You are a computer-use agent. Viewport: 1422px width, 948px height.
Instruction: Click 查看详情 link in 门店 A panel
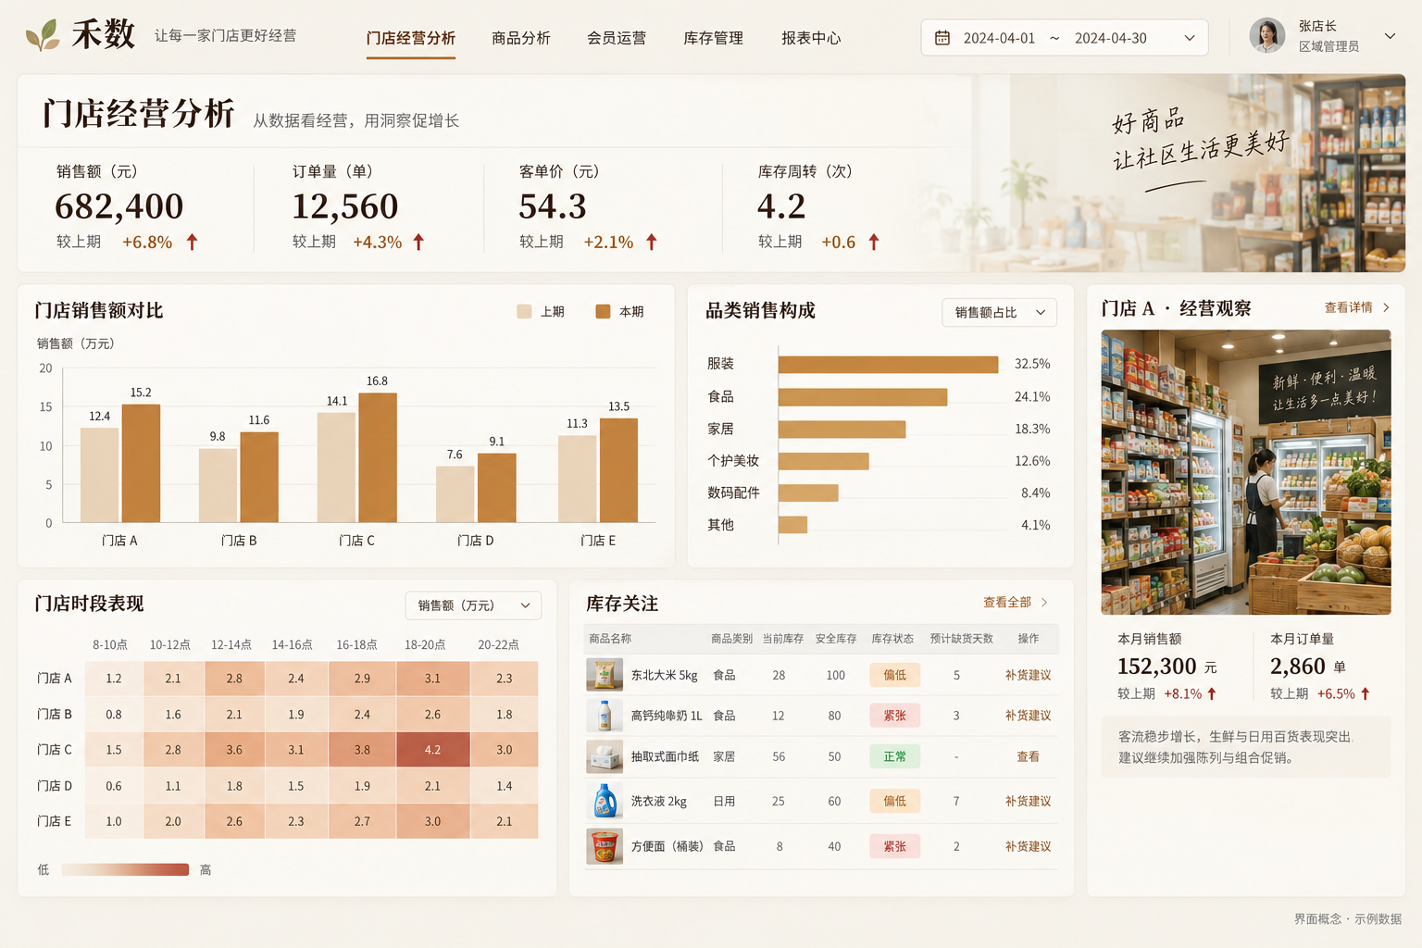click(x=1349, y=307)
